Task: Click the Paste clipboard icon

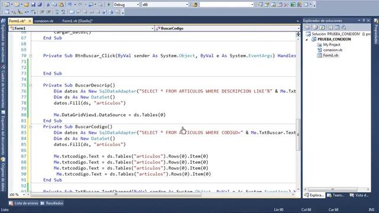Action: [62, 5]
